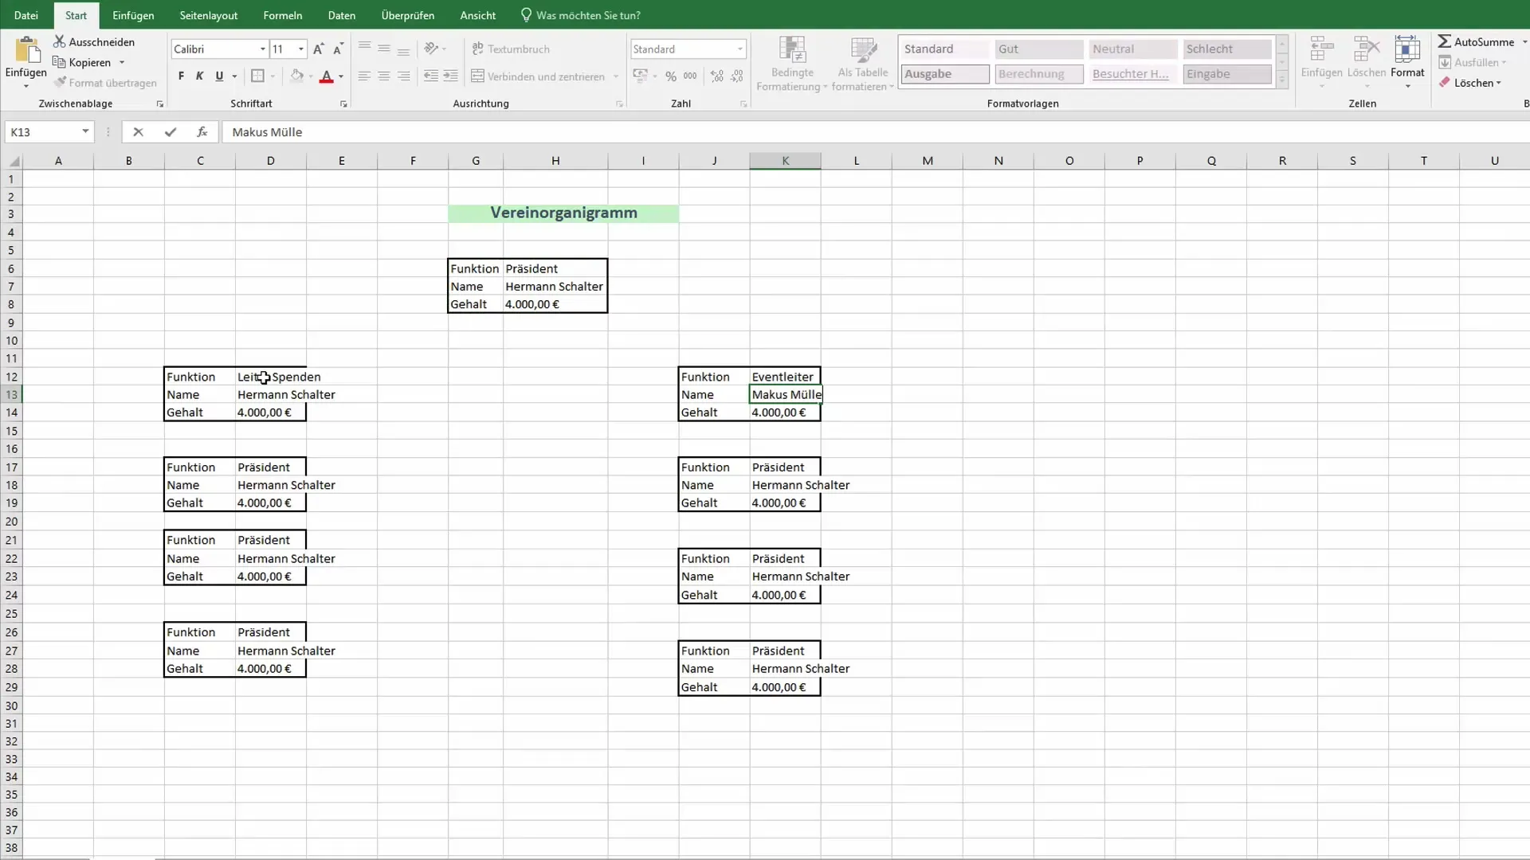
Task: Switch to the Formeln tab
Action: [283, 15]
